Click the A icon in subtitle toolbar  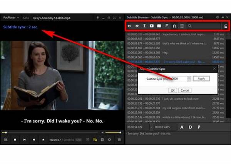[x=174, y=26]
